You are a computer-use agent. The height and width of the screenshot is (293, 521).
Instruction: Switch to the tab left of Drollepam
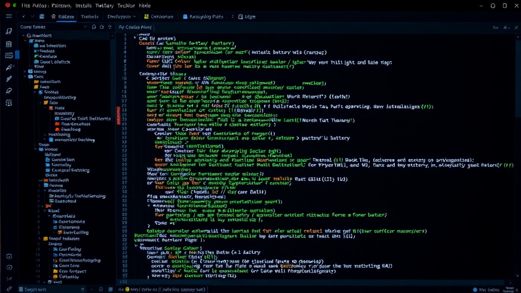pos(90,16)
